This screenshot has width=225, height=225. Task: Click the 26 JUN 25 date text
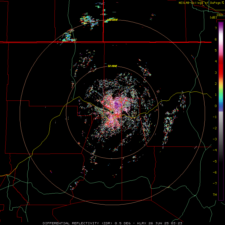point(159,223)
